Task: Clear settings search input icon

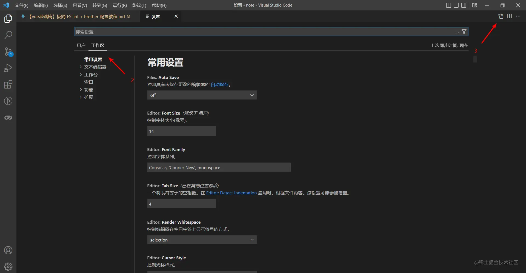Action: click(457, 32)
